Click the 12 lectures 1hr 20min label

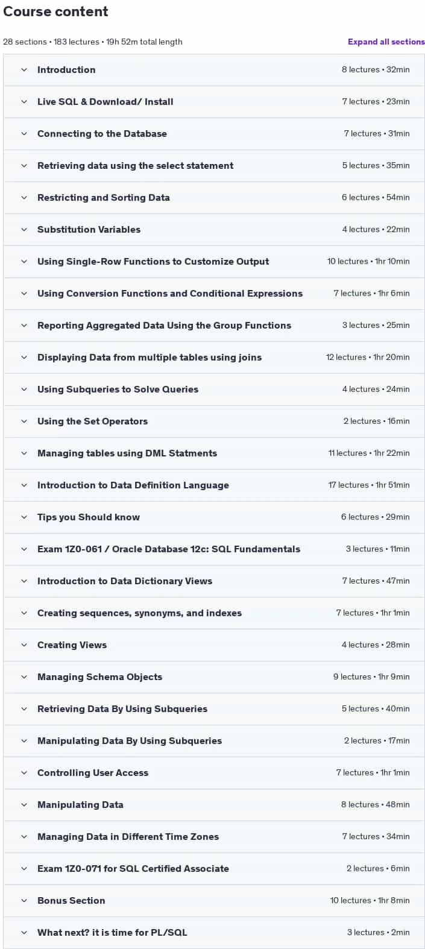(368, 358)
